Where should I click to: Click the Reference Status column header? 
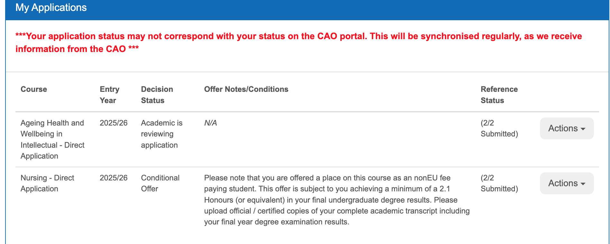[499, 95]
